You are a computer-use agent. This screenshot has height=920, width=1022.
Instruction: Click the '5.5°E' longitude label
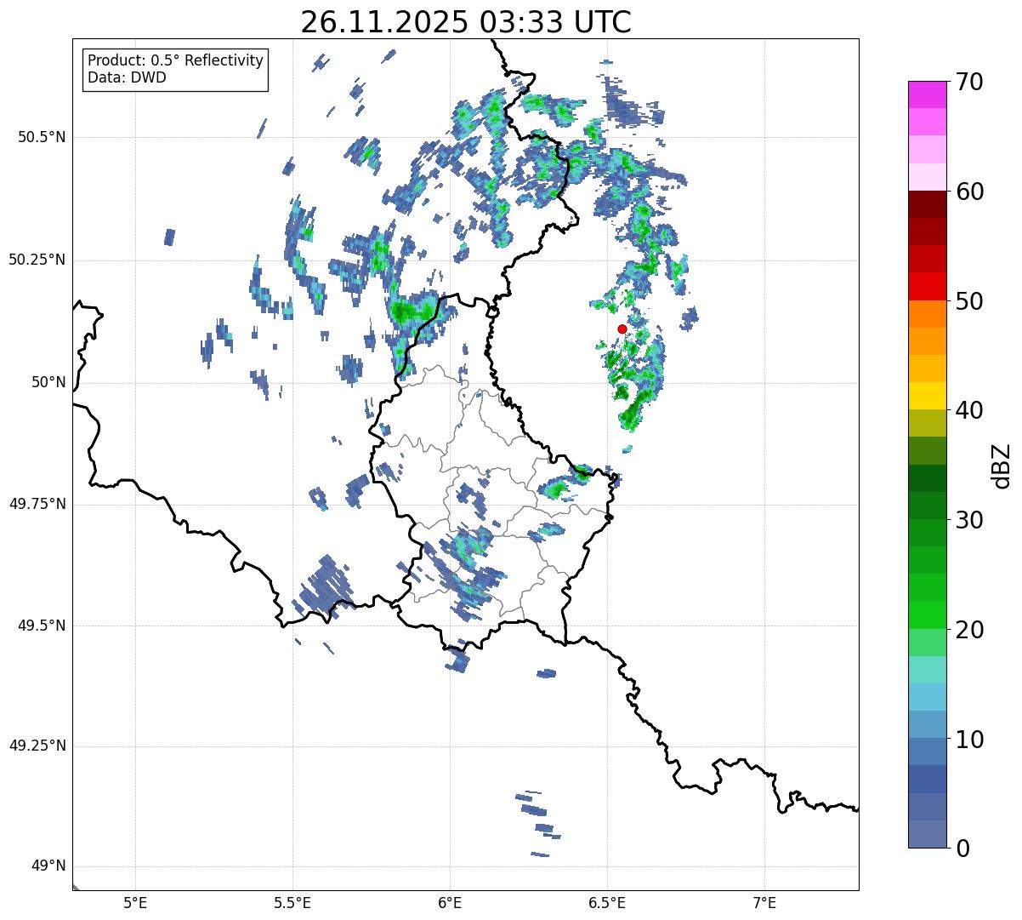click(292, 903)
